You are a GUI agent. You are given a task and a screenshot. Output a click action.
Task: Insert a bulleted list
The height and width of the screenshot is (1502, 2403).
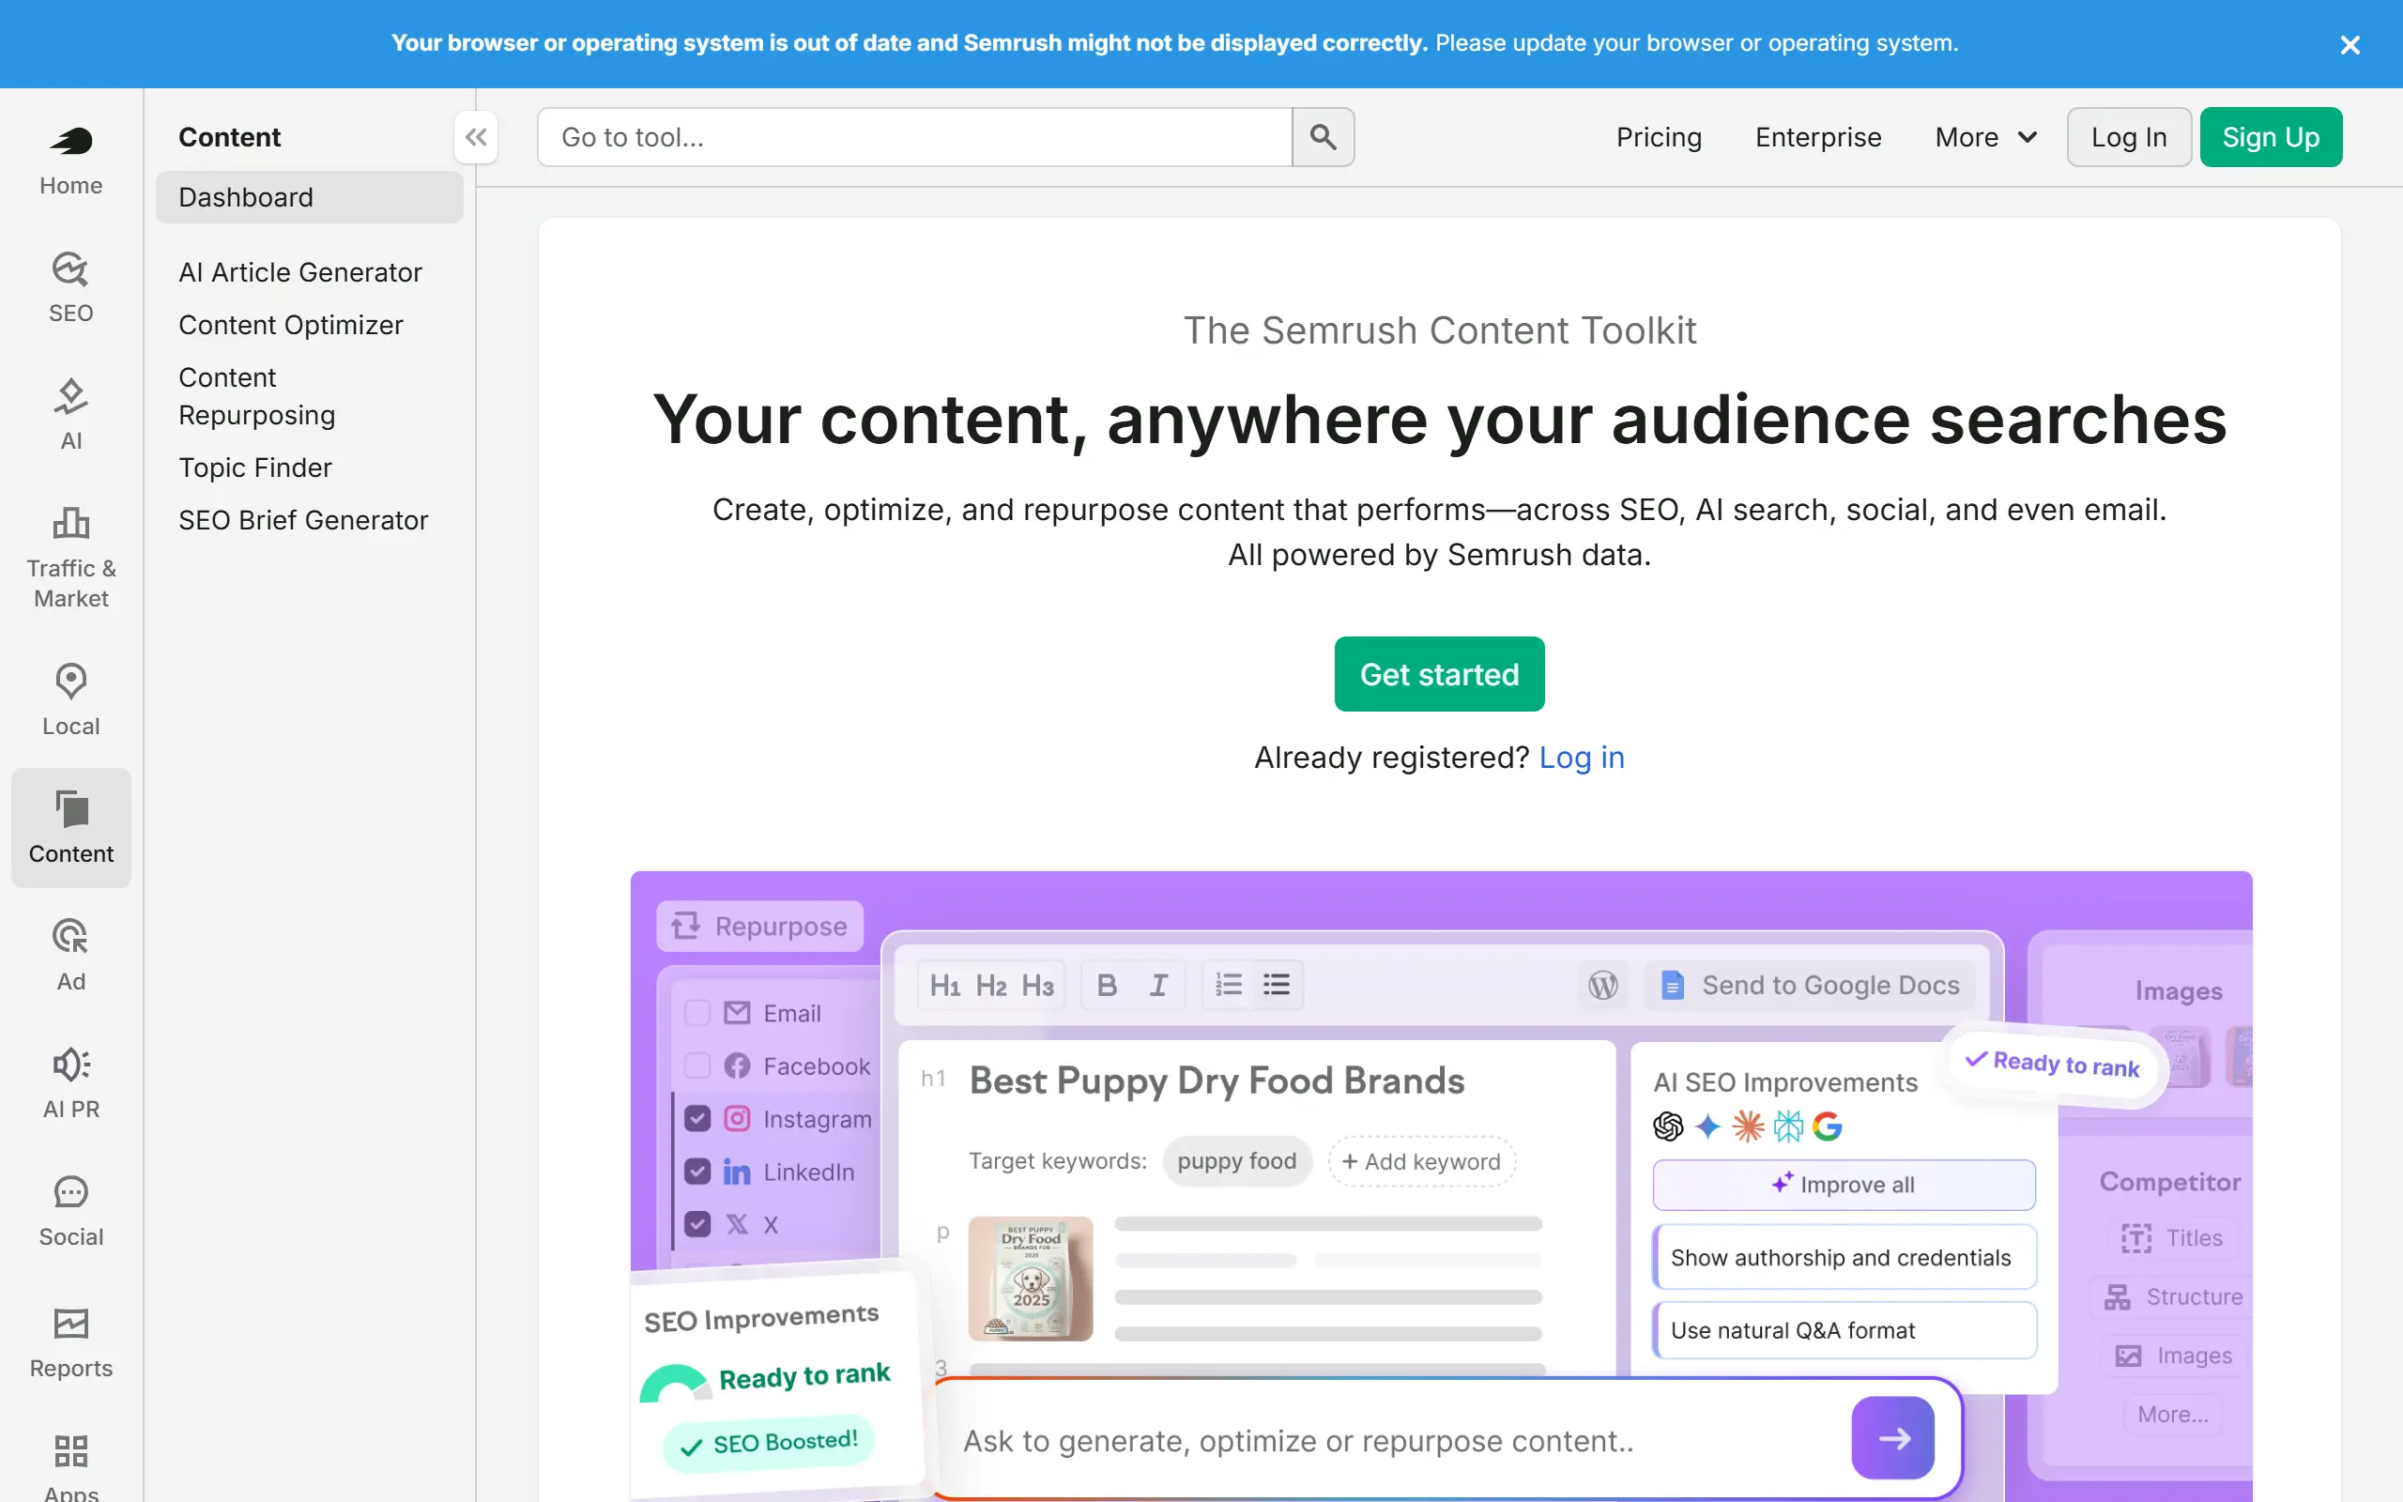1276,986
